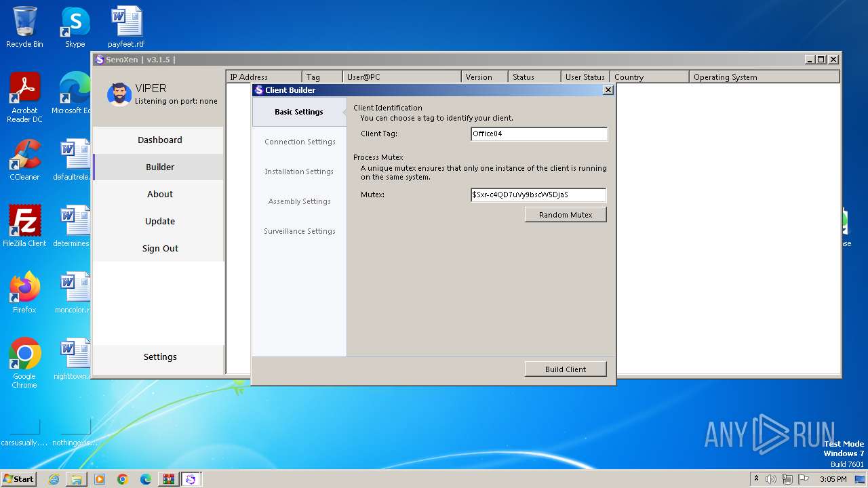Open Edge from the taskbar
This screenshot has height=488, width=868.
click(x=146, y=479)
